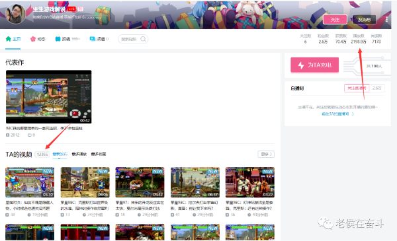The width and height of the screenshot is (397, 241).
Task: Click the 播放数 2198.9万 stat
Action: pos(359,39)
